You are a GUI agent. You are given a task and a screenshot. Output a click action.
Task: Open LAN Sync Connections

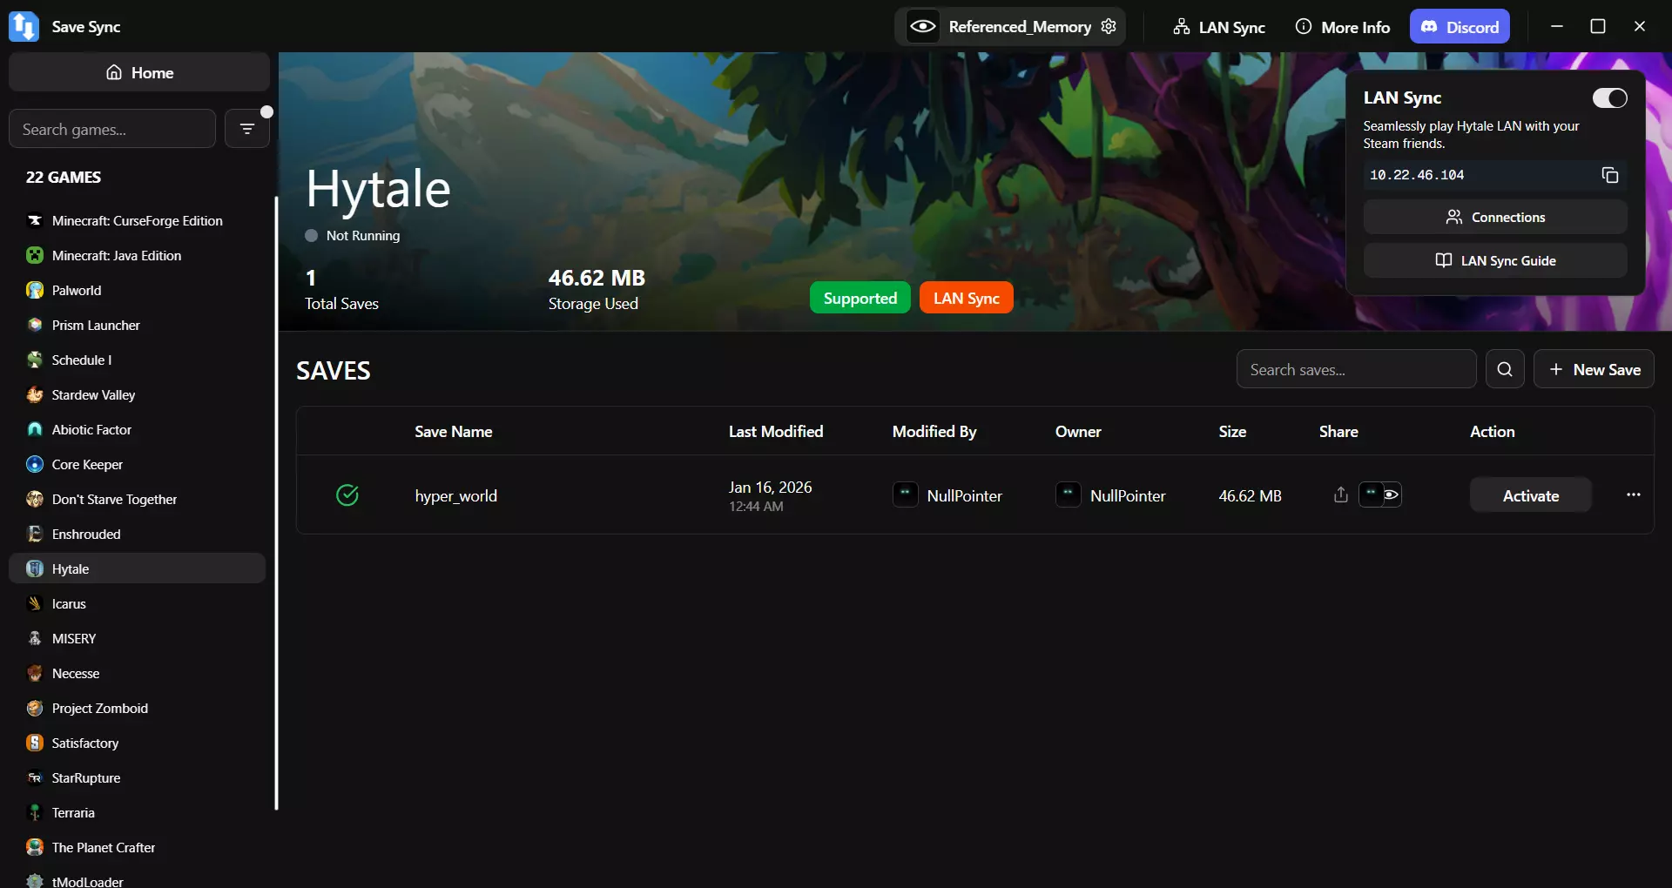click(1495, 217)
